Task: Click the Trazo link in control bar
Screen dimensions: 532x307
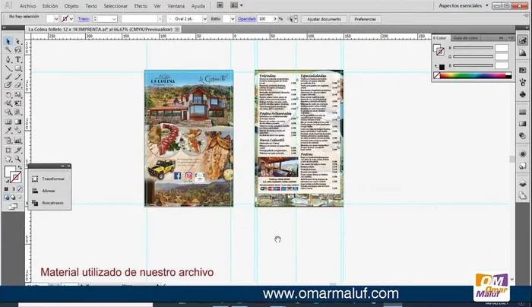Action: [84, 19]
